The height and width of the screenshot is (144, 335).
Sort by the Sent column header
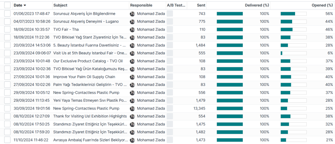click(x=201, y=5)
